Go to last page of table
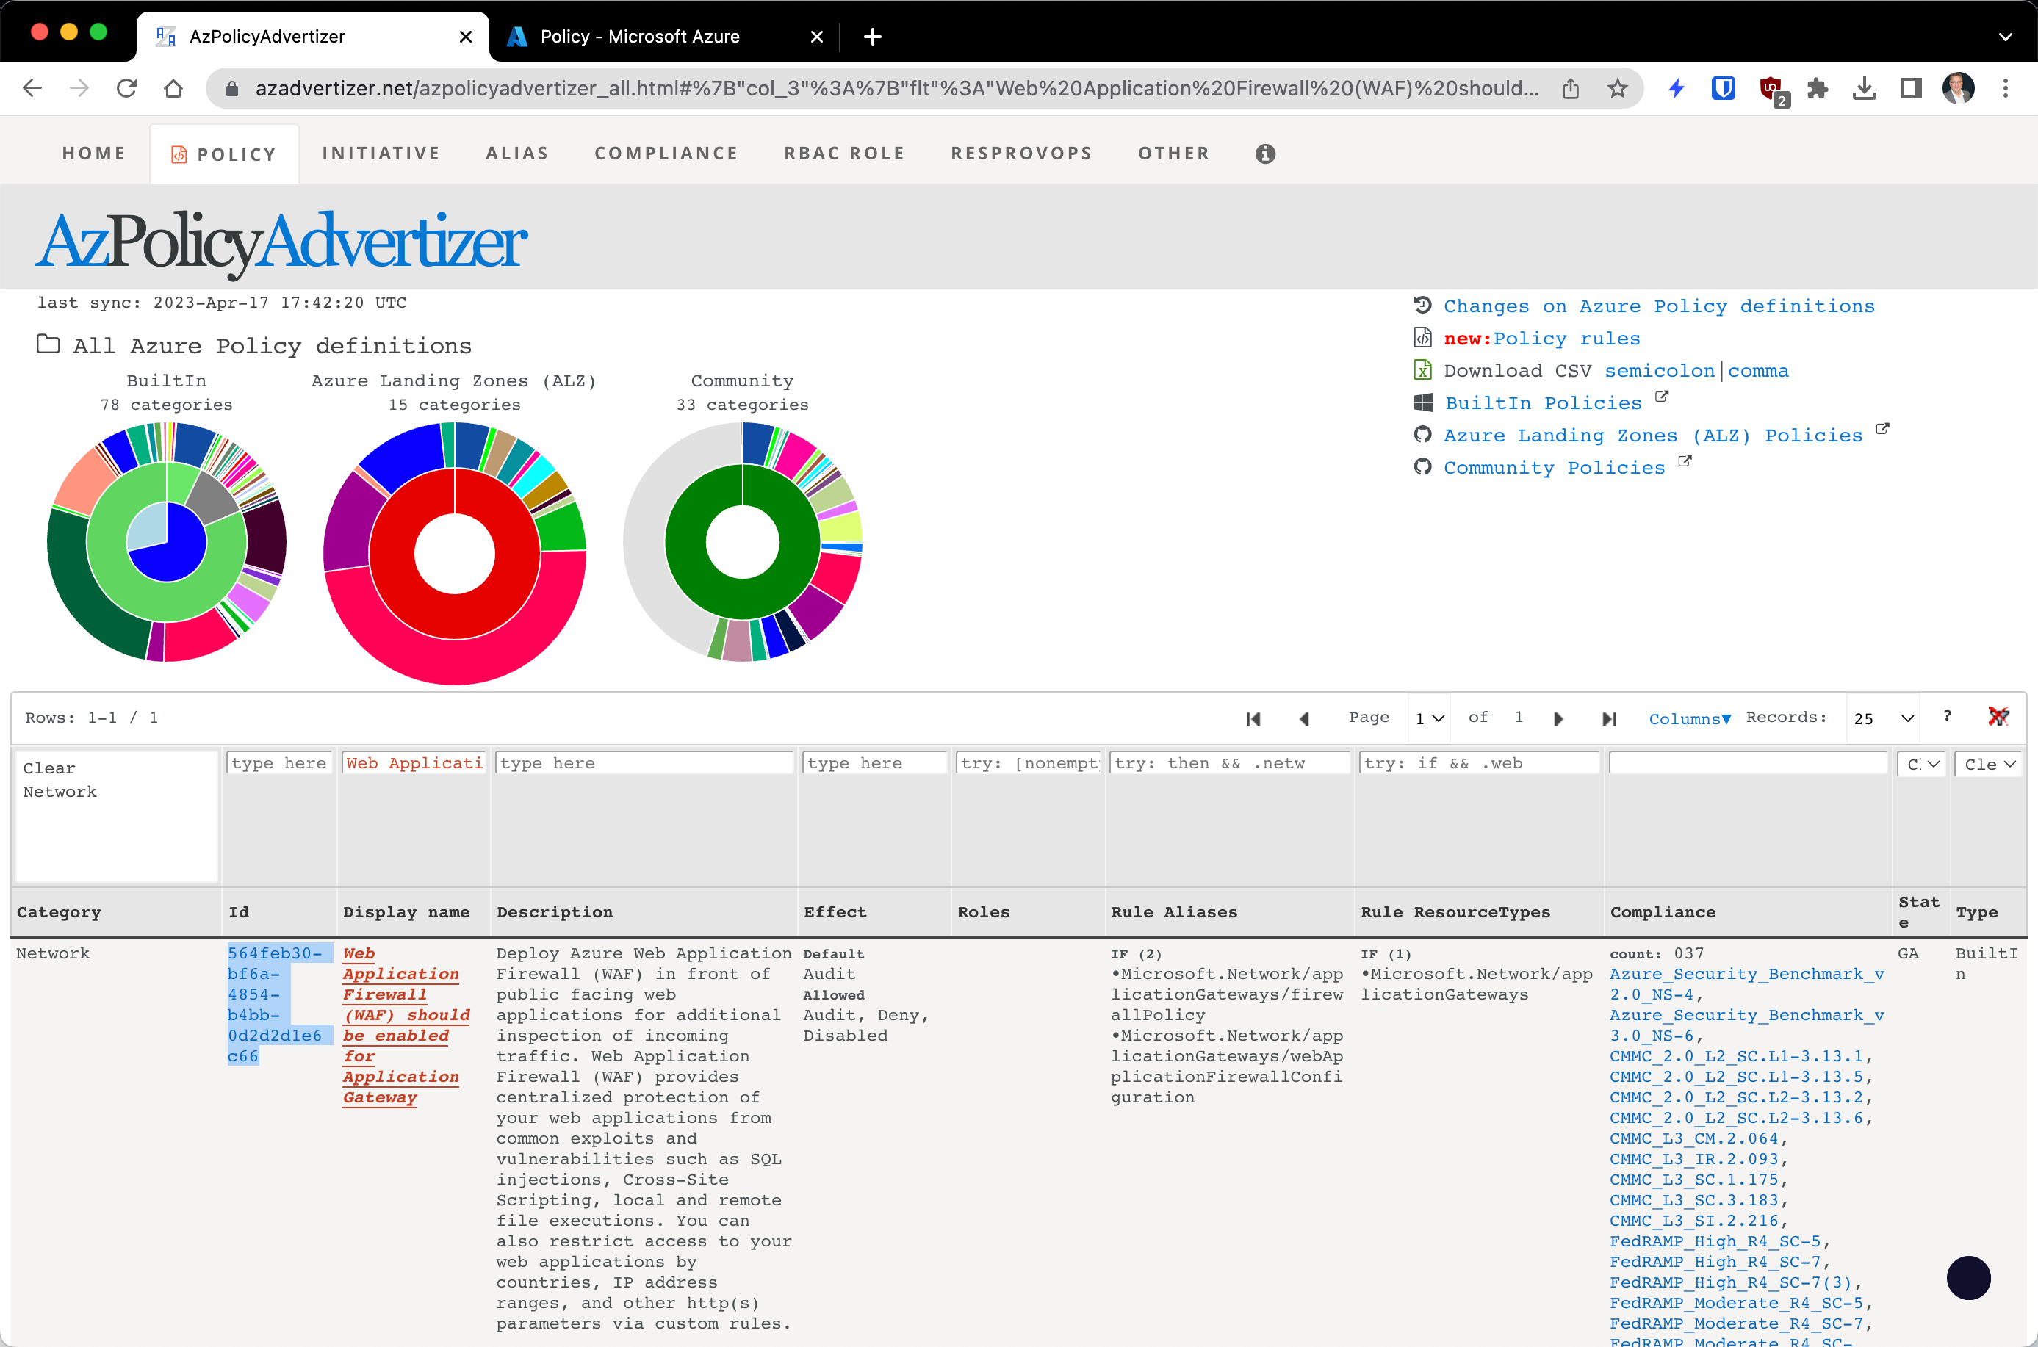 pyautogui.click(x=1609, y=718)
